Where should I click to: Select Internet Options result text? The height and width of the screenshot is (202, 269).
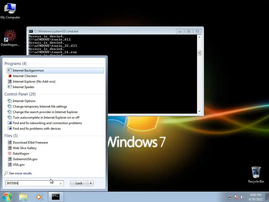tap(24, 101)
